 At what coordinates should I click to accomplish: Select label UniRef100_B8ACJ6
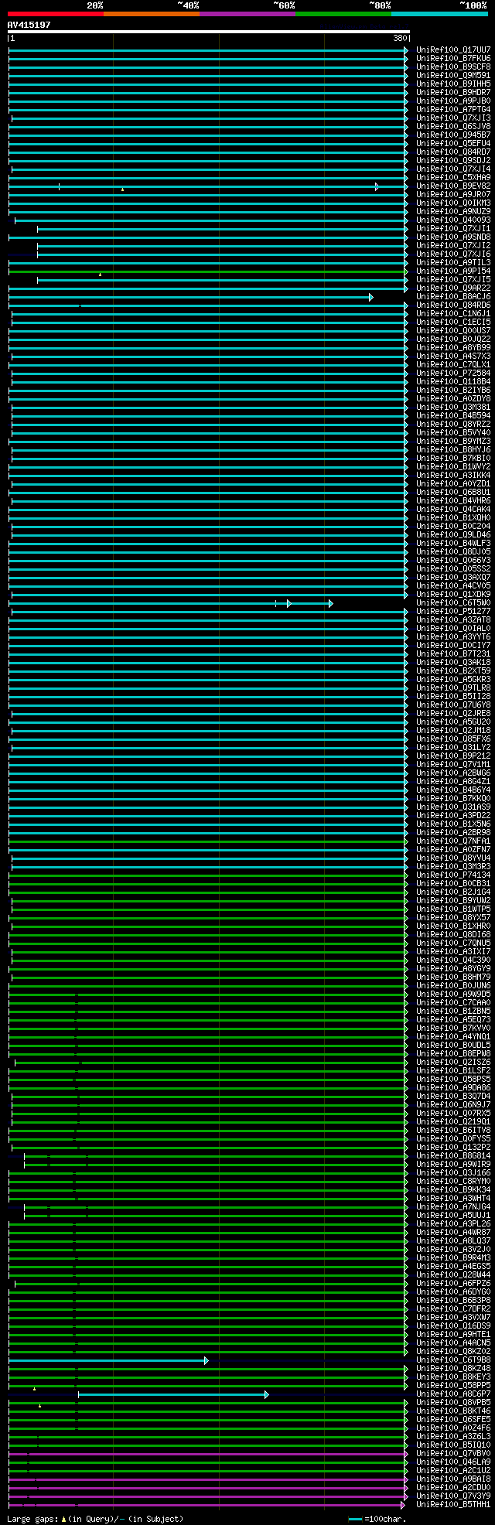click(x=453, y=297)
